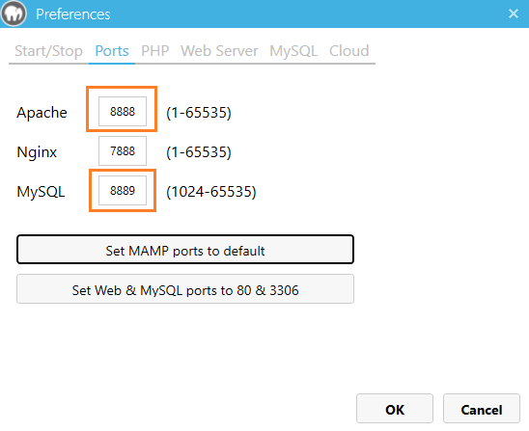Screen dimensions: 529x431
Task: Click the Nginx label text
Action: pos(37,152)
